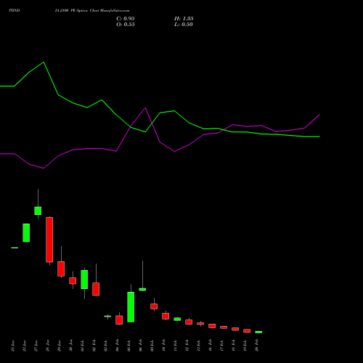Select the 01 Feb date label
This screenshot has height=363, width=363.
click(83, 346)
